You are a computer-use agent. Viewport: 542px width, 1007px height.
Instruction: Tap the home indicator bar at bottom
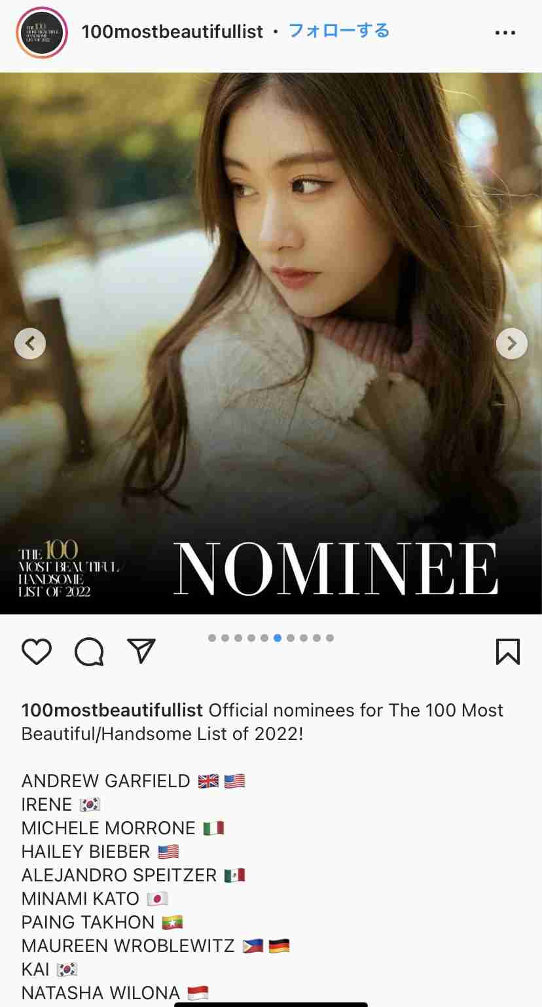tap(271, 1004)
